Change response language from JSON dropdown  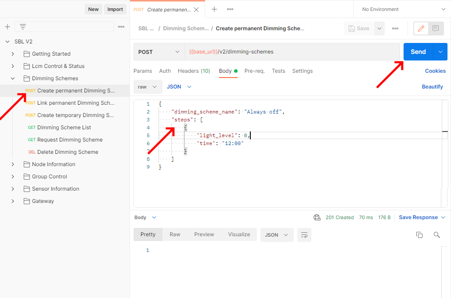click(277, 235)
